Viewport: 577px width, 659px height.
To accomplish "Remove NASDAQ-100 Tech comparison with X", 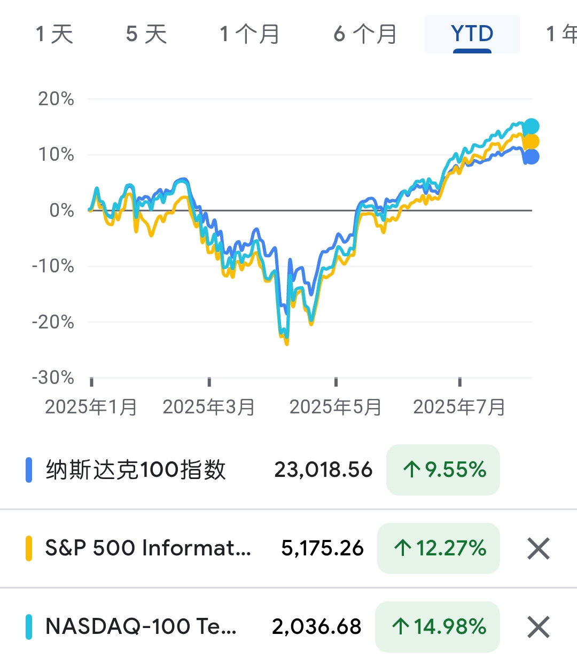I will point(538,627).
